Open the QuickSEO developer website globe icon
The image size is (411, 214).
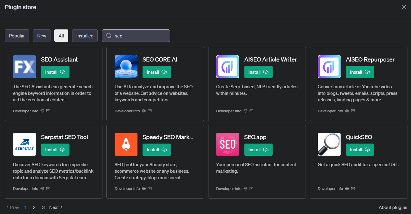click(x=347, y=188)
